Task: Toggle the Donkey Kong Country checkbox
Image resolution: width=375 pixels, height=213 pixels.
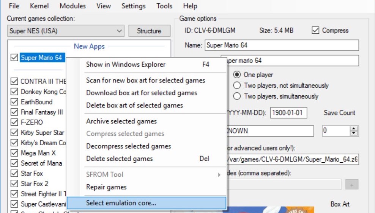Action: pos(14,92)
